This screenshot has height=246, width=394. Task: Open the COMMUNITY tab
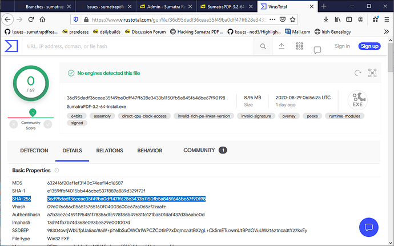[x=205, y=150]
